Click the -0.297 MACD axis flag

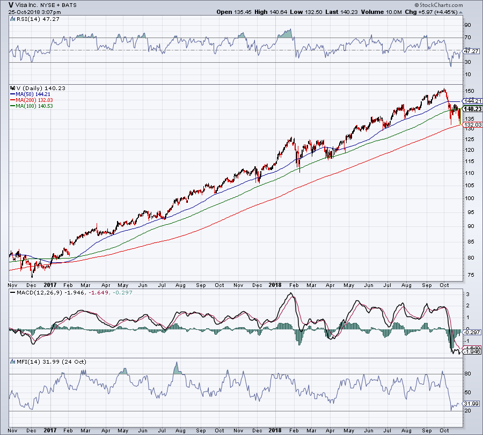pyautogui.click(x=471, y=332)
